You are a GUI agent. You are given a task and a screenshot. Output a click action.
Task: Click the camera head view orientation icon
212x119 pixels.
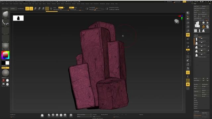(x=177, y=21)
